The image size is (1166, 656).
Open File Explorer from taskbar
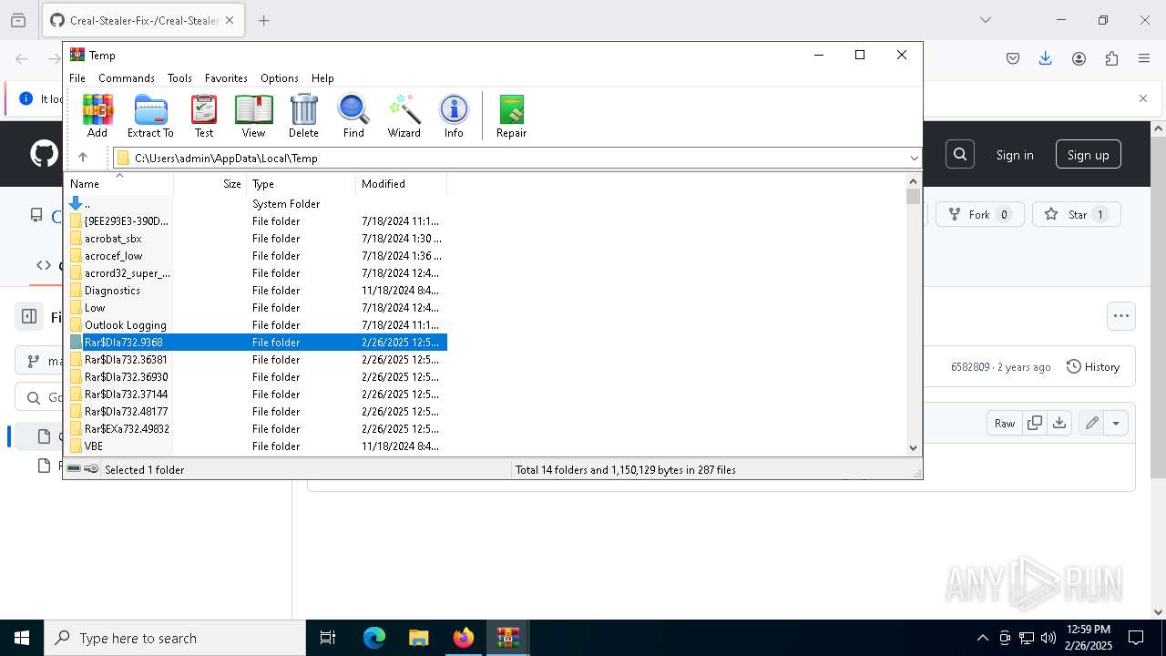coord(418,638)
